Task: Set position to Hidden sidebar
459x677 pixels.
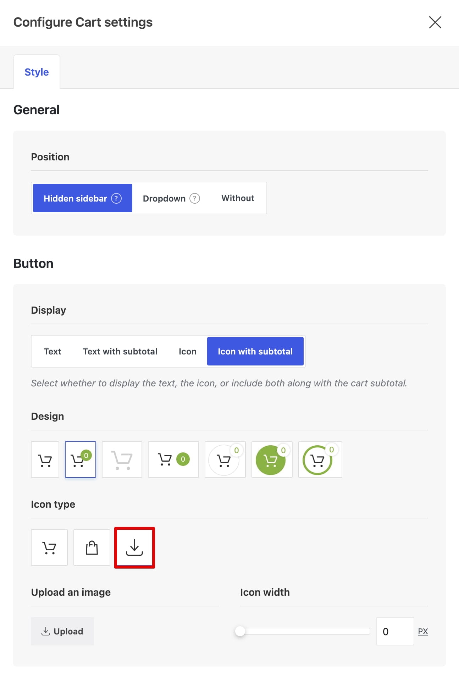Action: click(x=83, y=198)
